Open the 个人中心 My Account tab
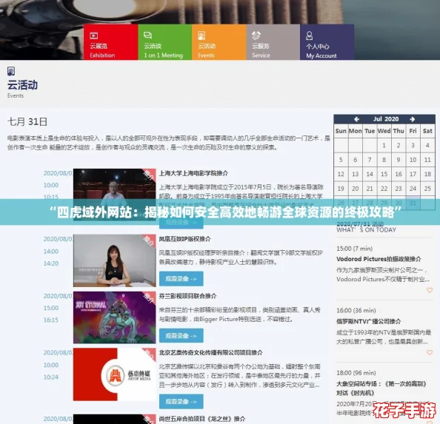 click(x=327, y=42)
